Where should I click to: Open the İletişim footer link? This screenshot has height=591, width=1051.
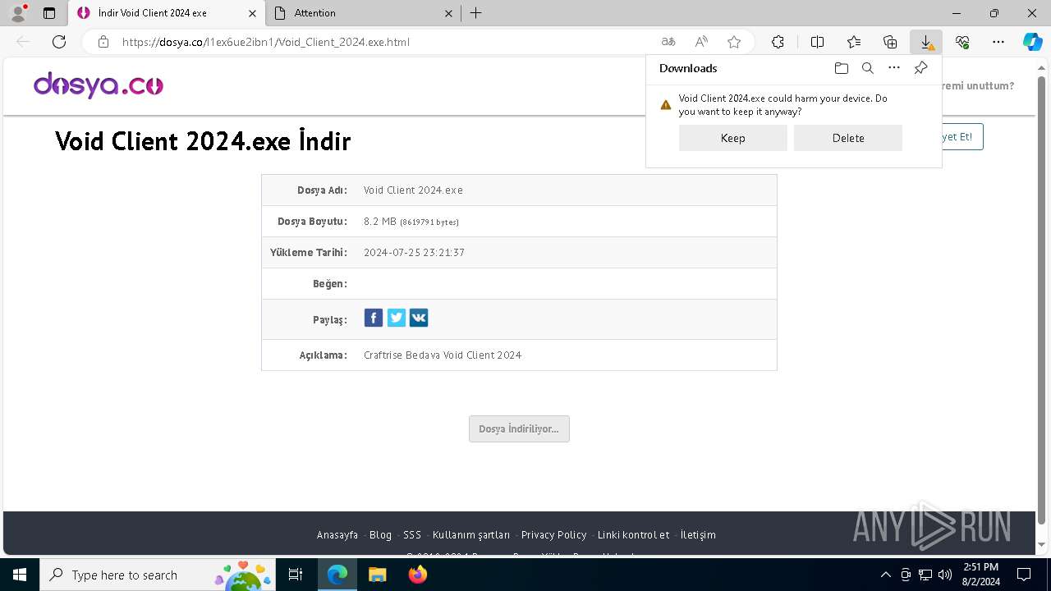point(698,534)
